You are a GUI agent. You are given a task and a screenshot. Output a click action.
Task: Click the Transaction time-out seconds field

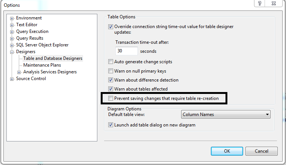pyautogui.click(x=126, y=51)
